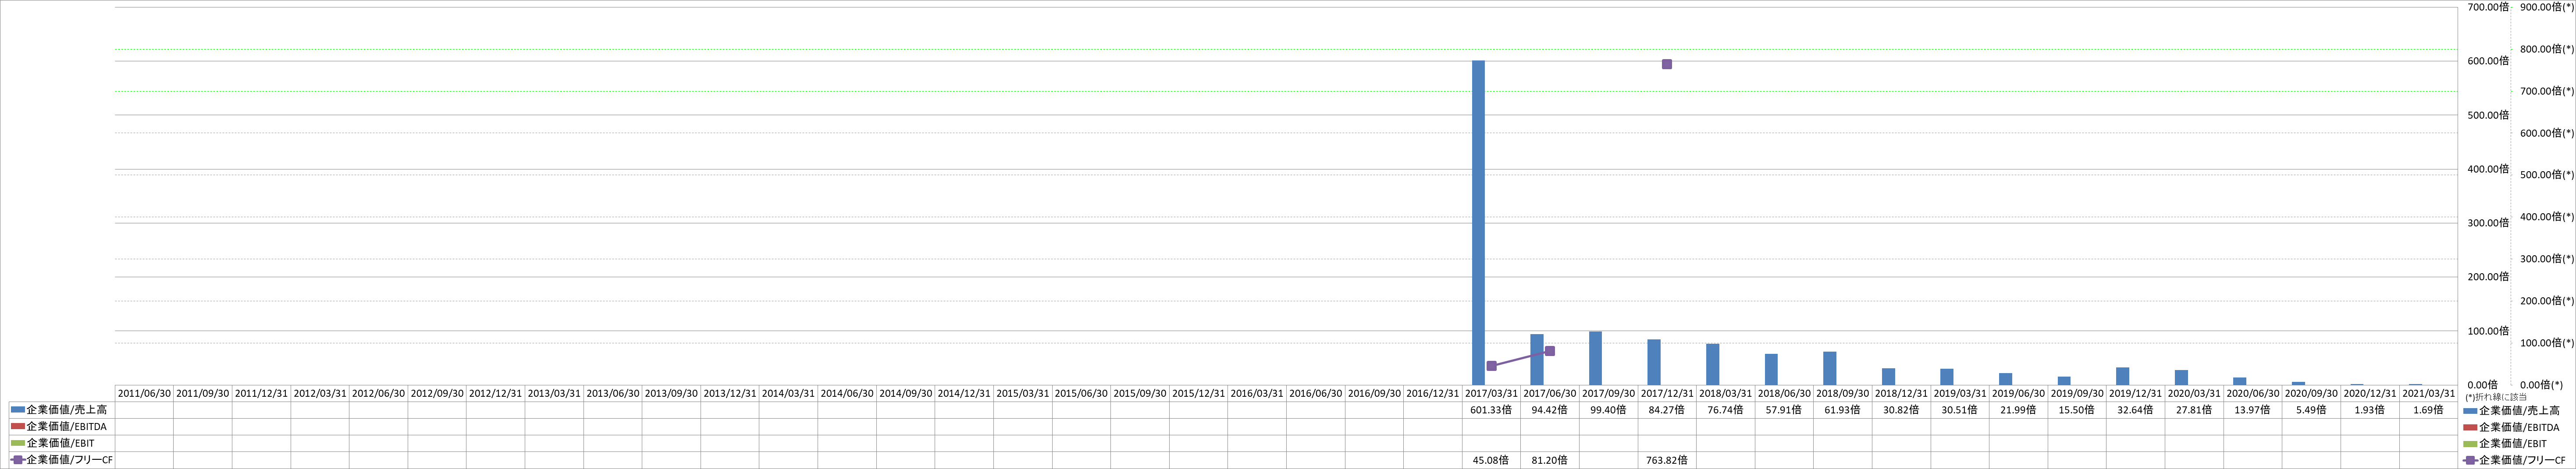Click the 21.99倍 table cell
Image resolution: width=2576 pixels, height=469 pixels.
[x=2018, y=410]
